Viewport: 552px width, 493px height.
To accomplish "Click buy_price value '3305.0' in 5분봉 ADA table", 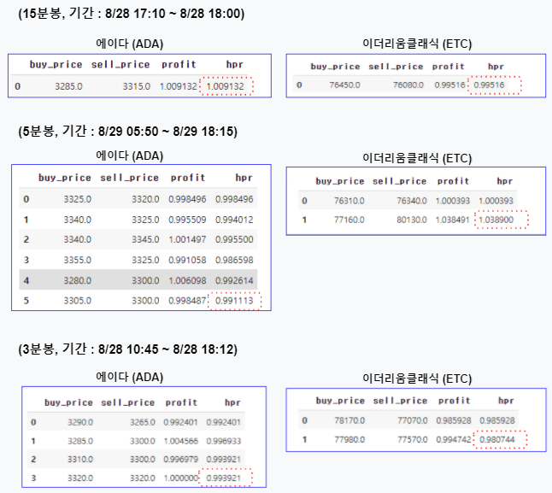I will [x=78, y=301].
